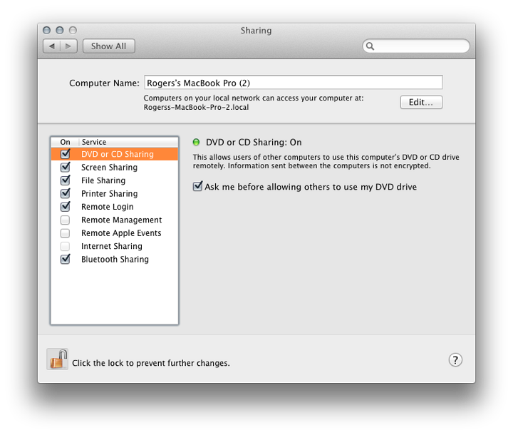Select the Screen Sharing service row
Viewport: 513px width, 435px height.
pyautogui.click(x=115, y=167)
